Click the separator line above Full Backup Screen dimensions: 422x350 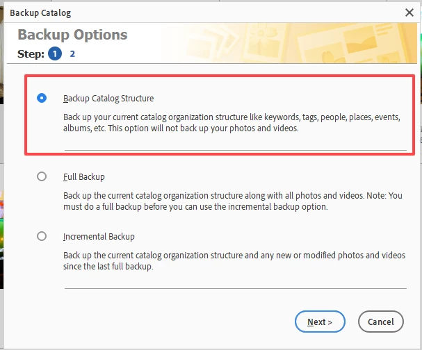pyautogui.click(x=236, y=150)
